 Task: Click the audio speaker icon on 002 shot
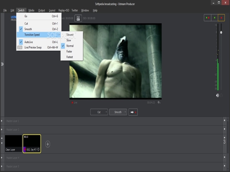pyautogui.click(x=35, y=149)
